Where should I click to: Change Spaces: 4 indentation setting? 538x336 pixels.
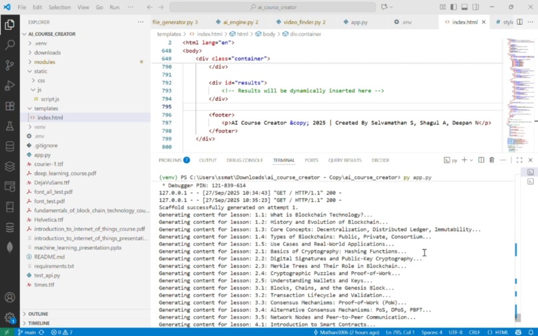tap(432, 332)
